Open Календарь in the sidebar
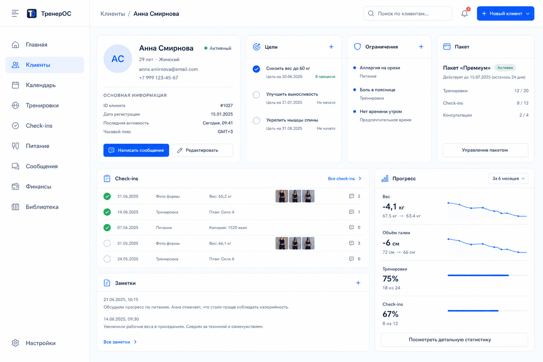The image size is (543, 362). [45, 85]
